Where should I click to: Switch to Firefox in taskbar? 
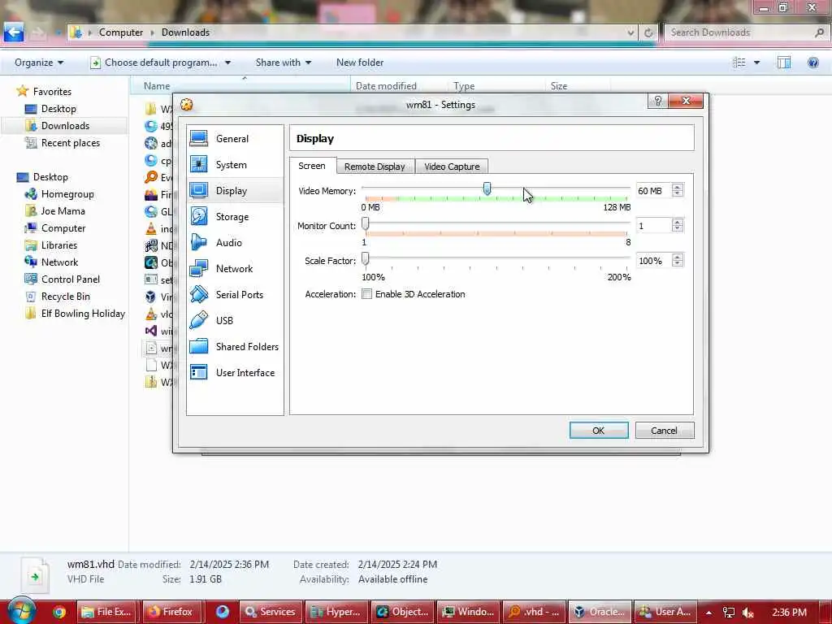click(171, 612)
